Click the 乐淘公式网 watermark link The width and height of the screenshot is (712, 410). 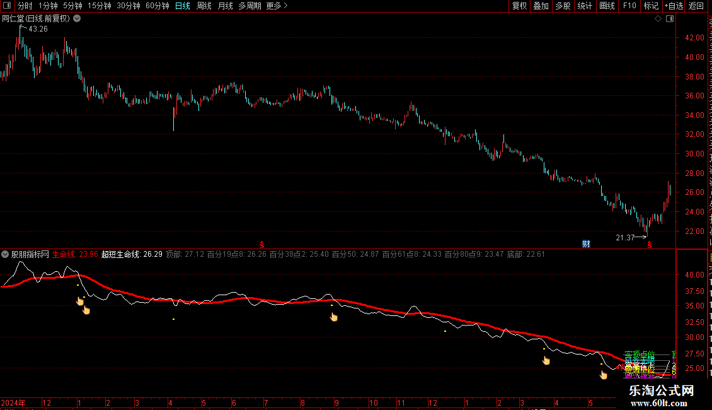662,390
